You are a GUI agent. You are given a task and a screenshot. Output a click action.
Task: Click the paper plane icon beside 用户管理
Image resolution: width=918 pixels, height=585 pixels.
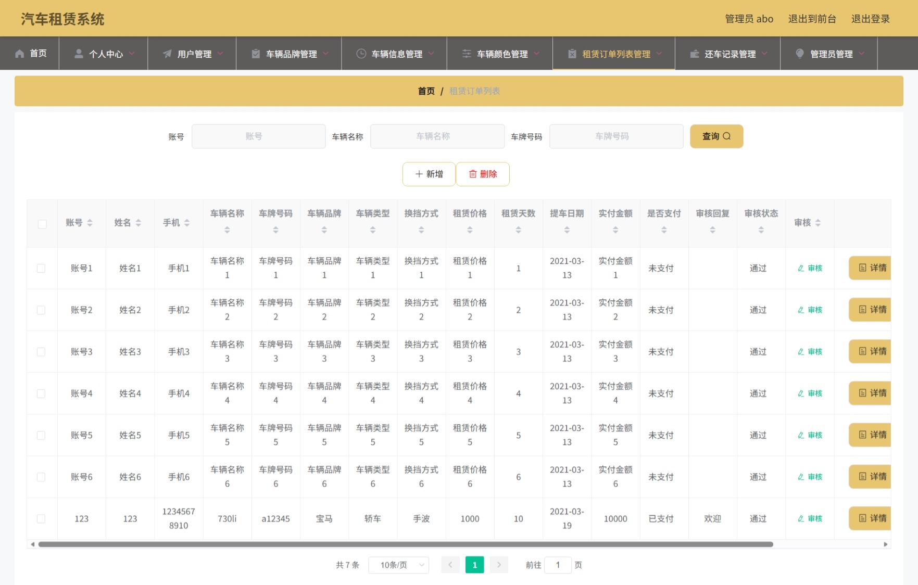pos(167,54)
